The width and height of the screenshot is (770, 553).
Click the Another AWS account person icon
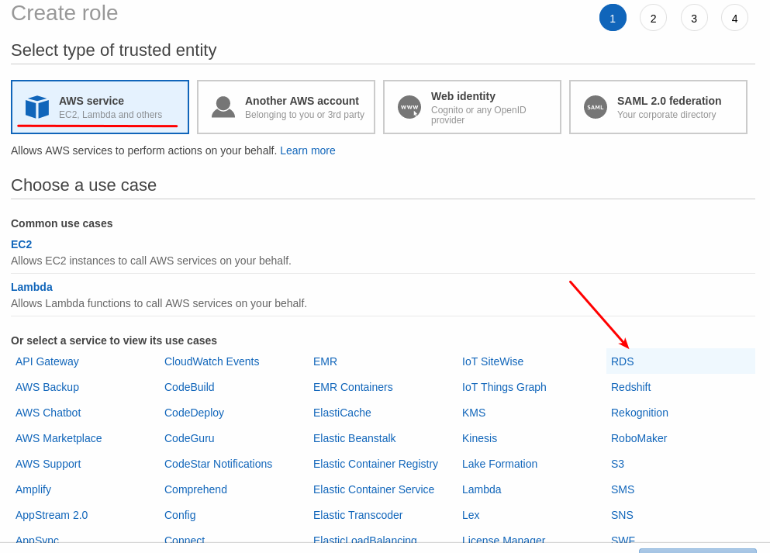click(x=223, y=107)
